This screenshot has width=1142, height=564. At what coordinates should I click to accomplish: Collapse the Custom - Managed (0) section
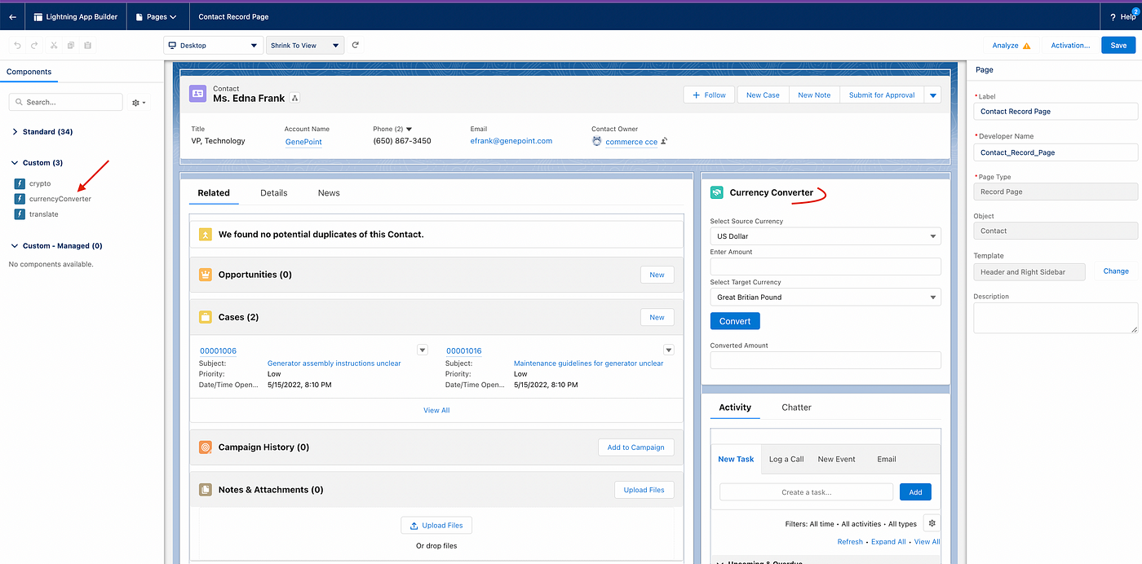coord(15,246)
